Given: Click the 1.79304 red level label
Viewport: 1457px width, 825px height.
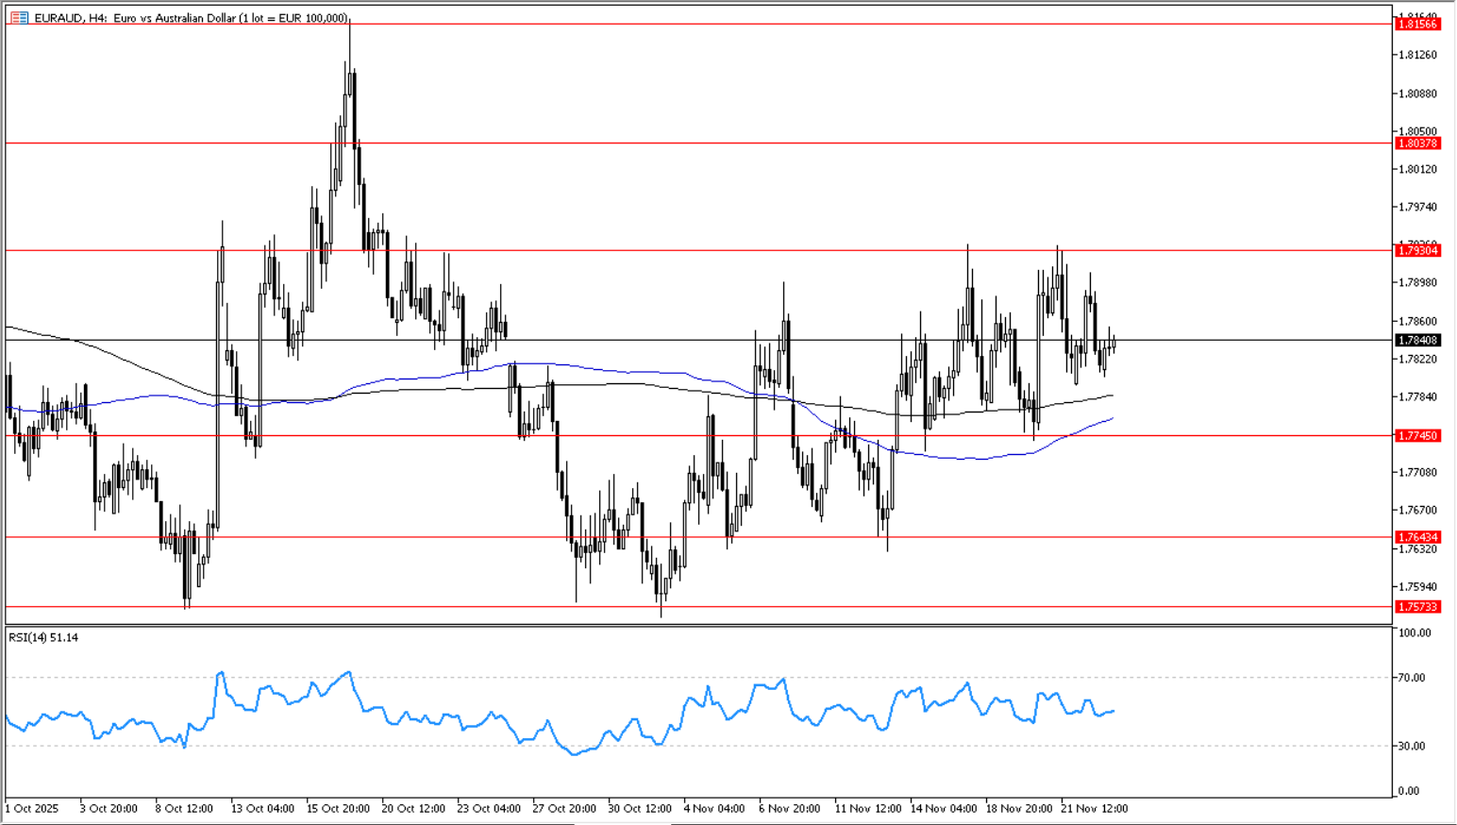Looking at the screenshot, I should coord(1416,250).
